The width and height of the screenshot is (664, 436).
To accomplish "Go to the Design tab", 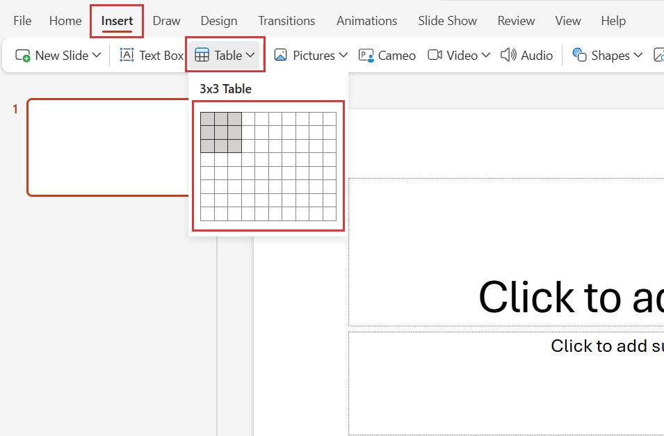I will click(218, 21).
